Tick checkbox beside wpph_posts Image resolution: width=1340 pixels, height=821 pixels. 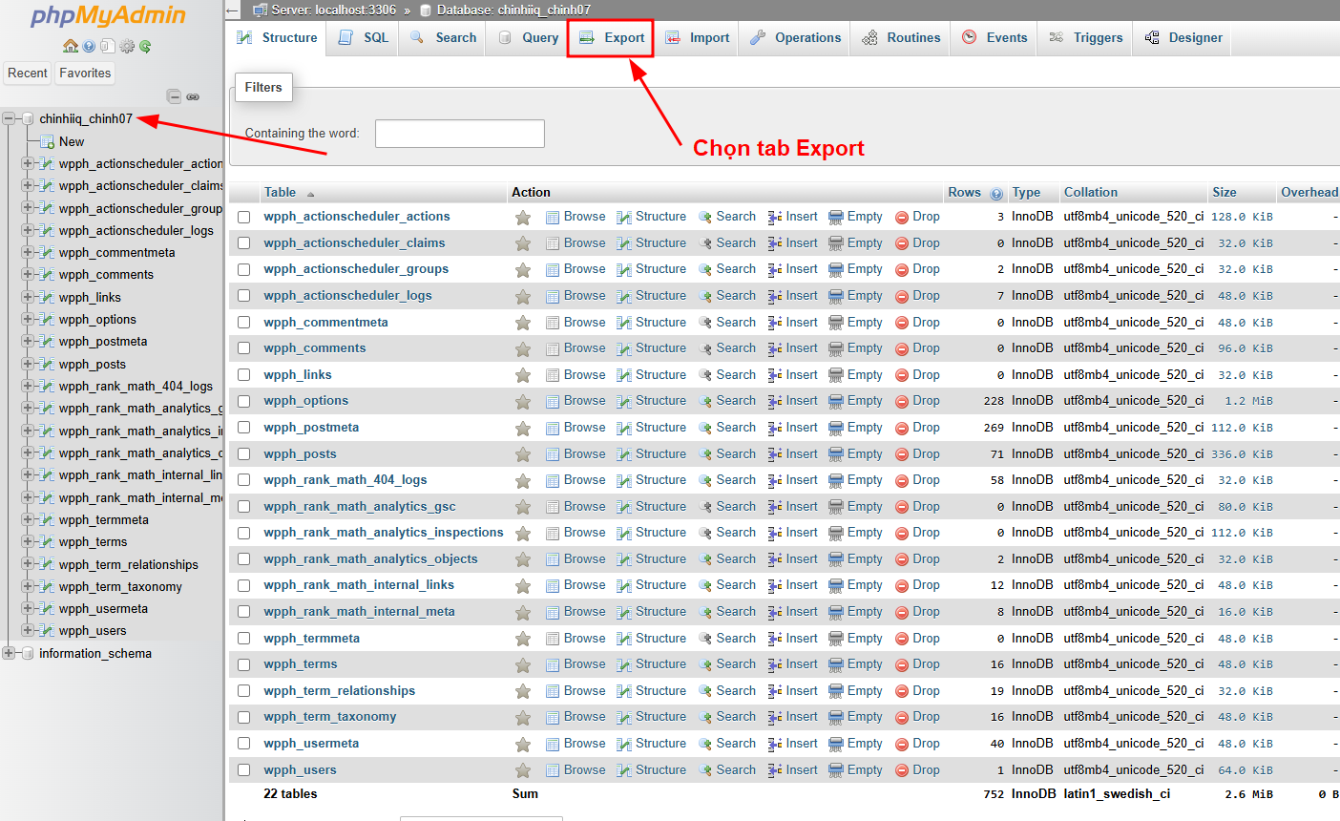[244, 454]
